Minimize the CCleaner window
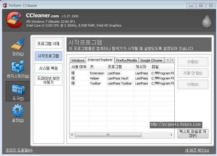Image resolution: width=217 pixels, height=156 pixels. [x=191, y=6]
